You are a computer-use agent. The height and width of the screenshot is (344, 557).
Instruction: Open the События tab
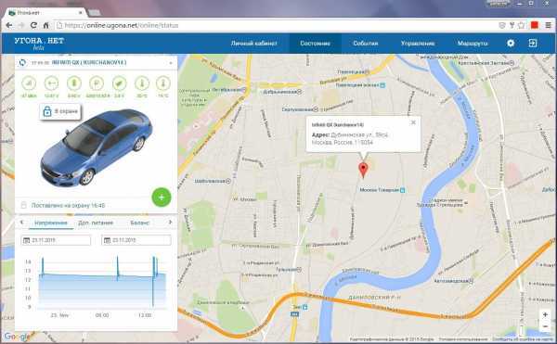pyautogui.click(x=365, y=44)
